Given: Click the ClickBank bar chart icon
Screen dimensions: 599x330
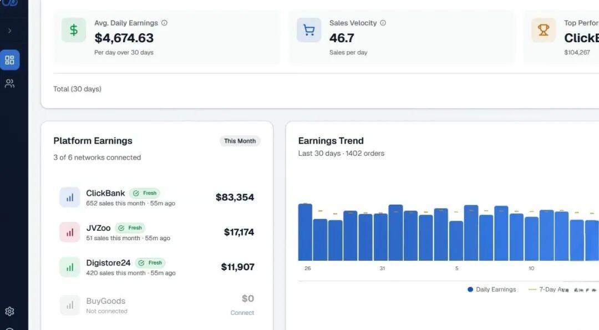Looking at the screenshot, I should (70, 197).
